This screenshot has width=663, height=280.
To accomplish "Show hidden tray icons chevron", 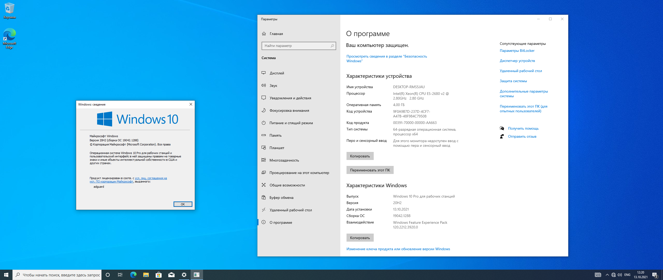I will (x=607, y=275).
